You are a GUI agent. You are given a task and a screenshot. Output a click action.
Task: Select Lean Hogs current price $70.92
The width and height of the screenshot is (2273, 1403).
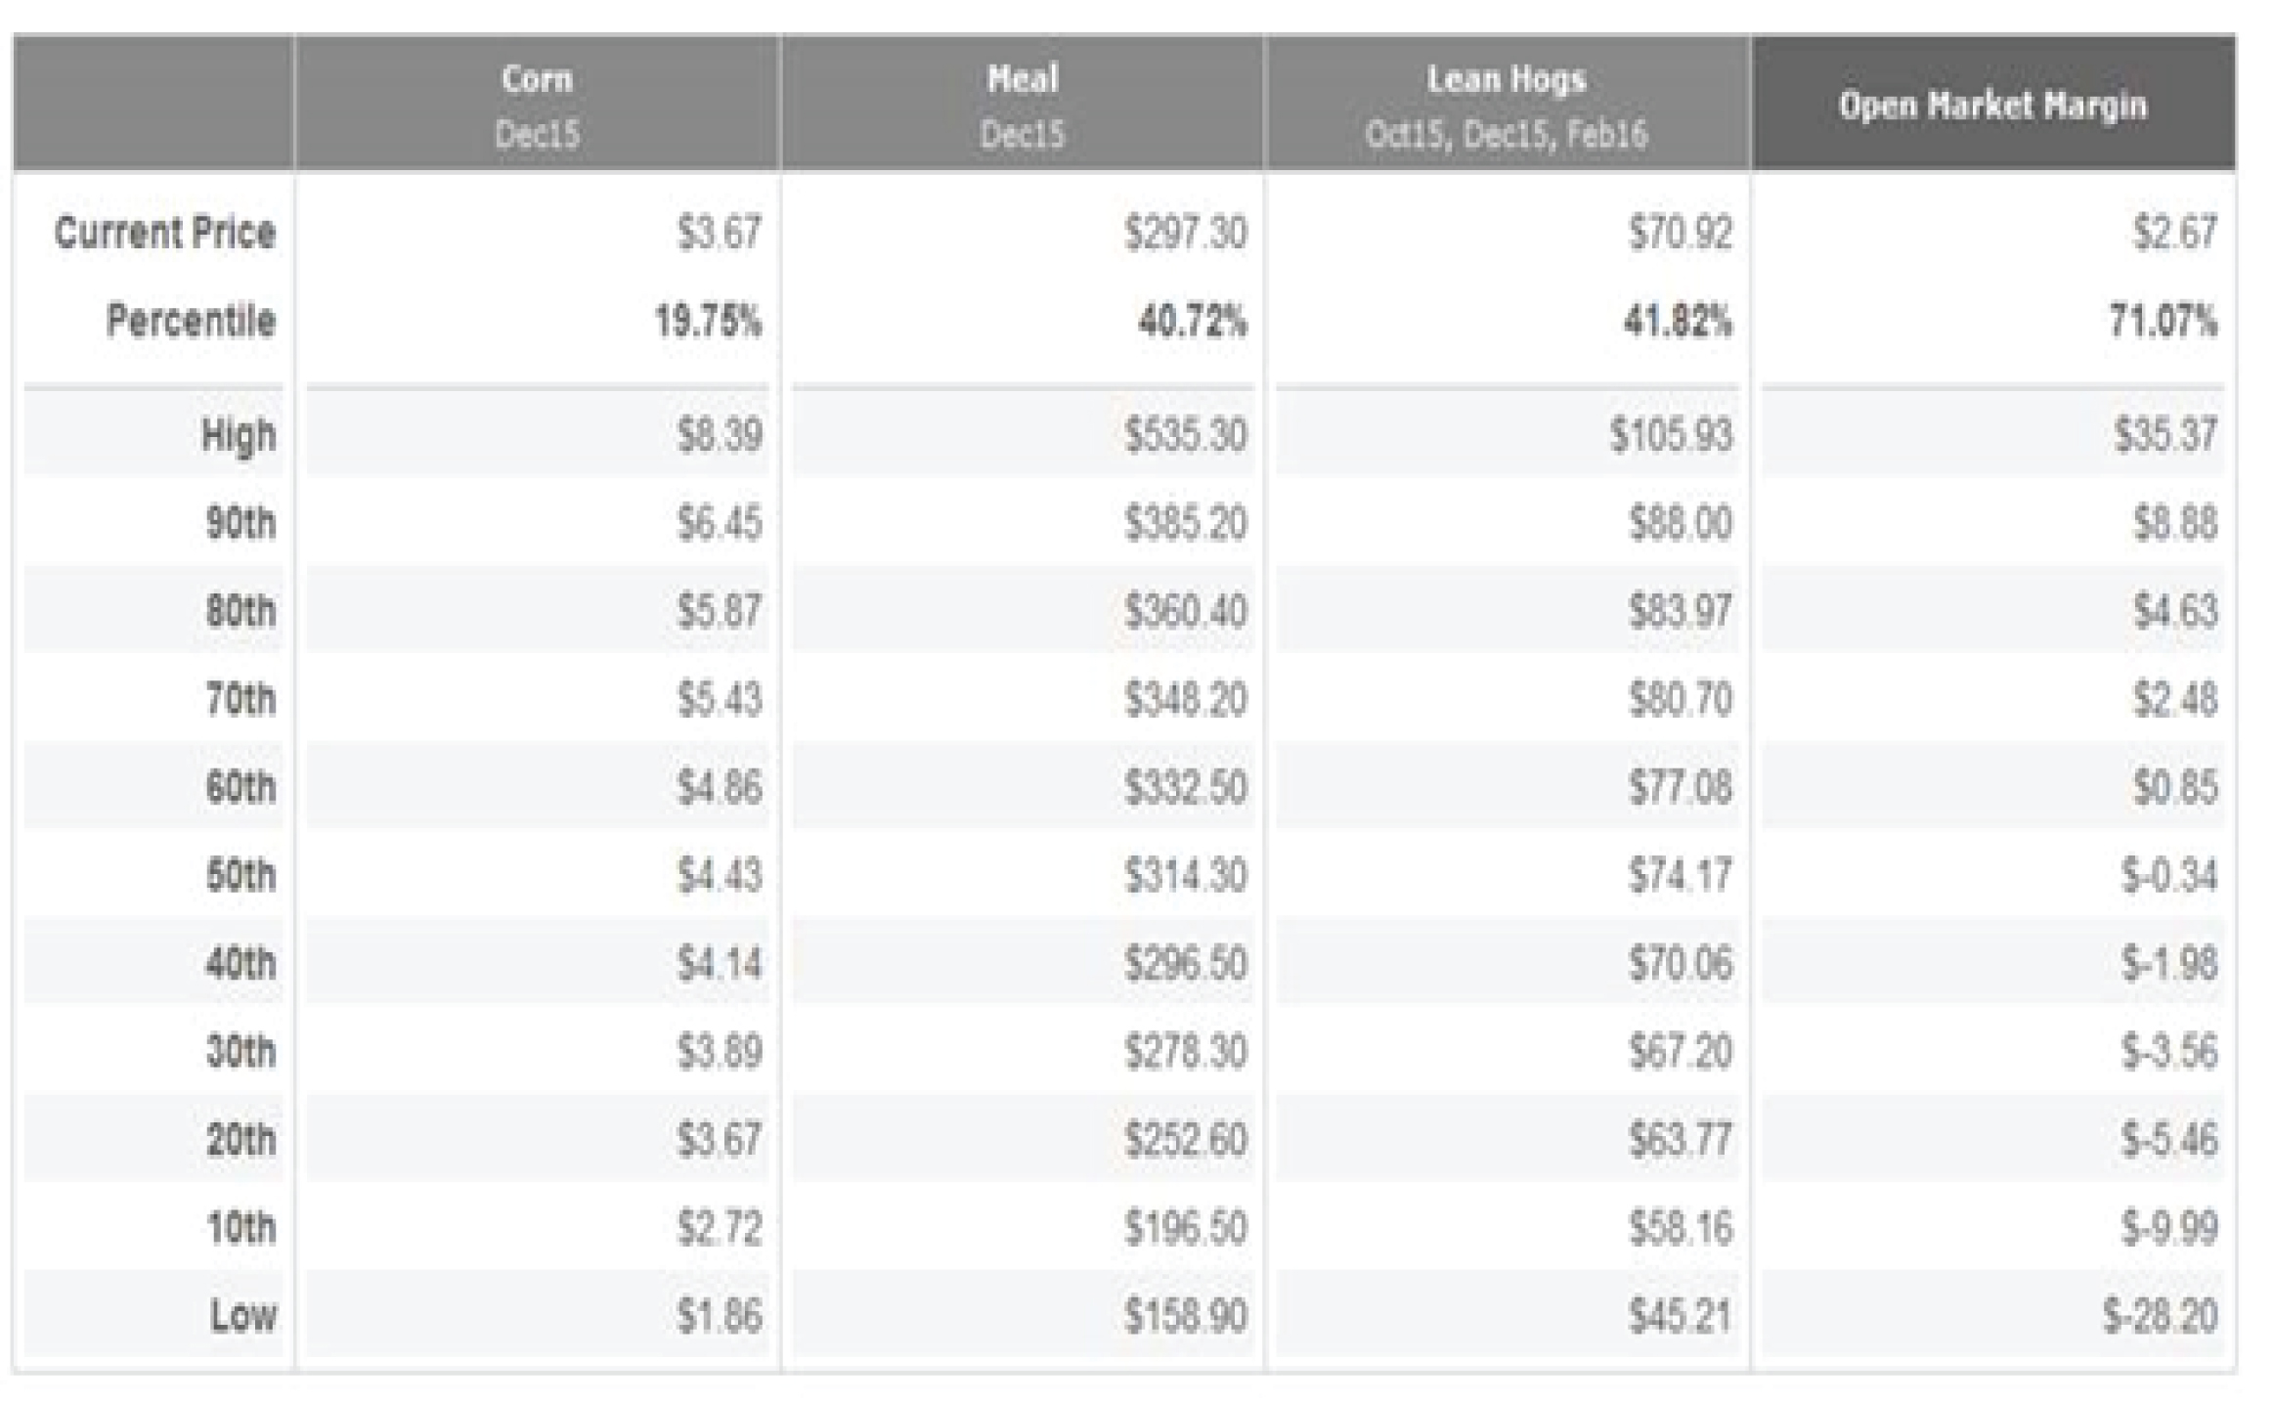pos(1680,233)
